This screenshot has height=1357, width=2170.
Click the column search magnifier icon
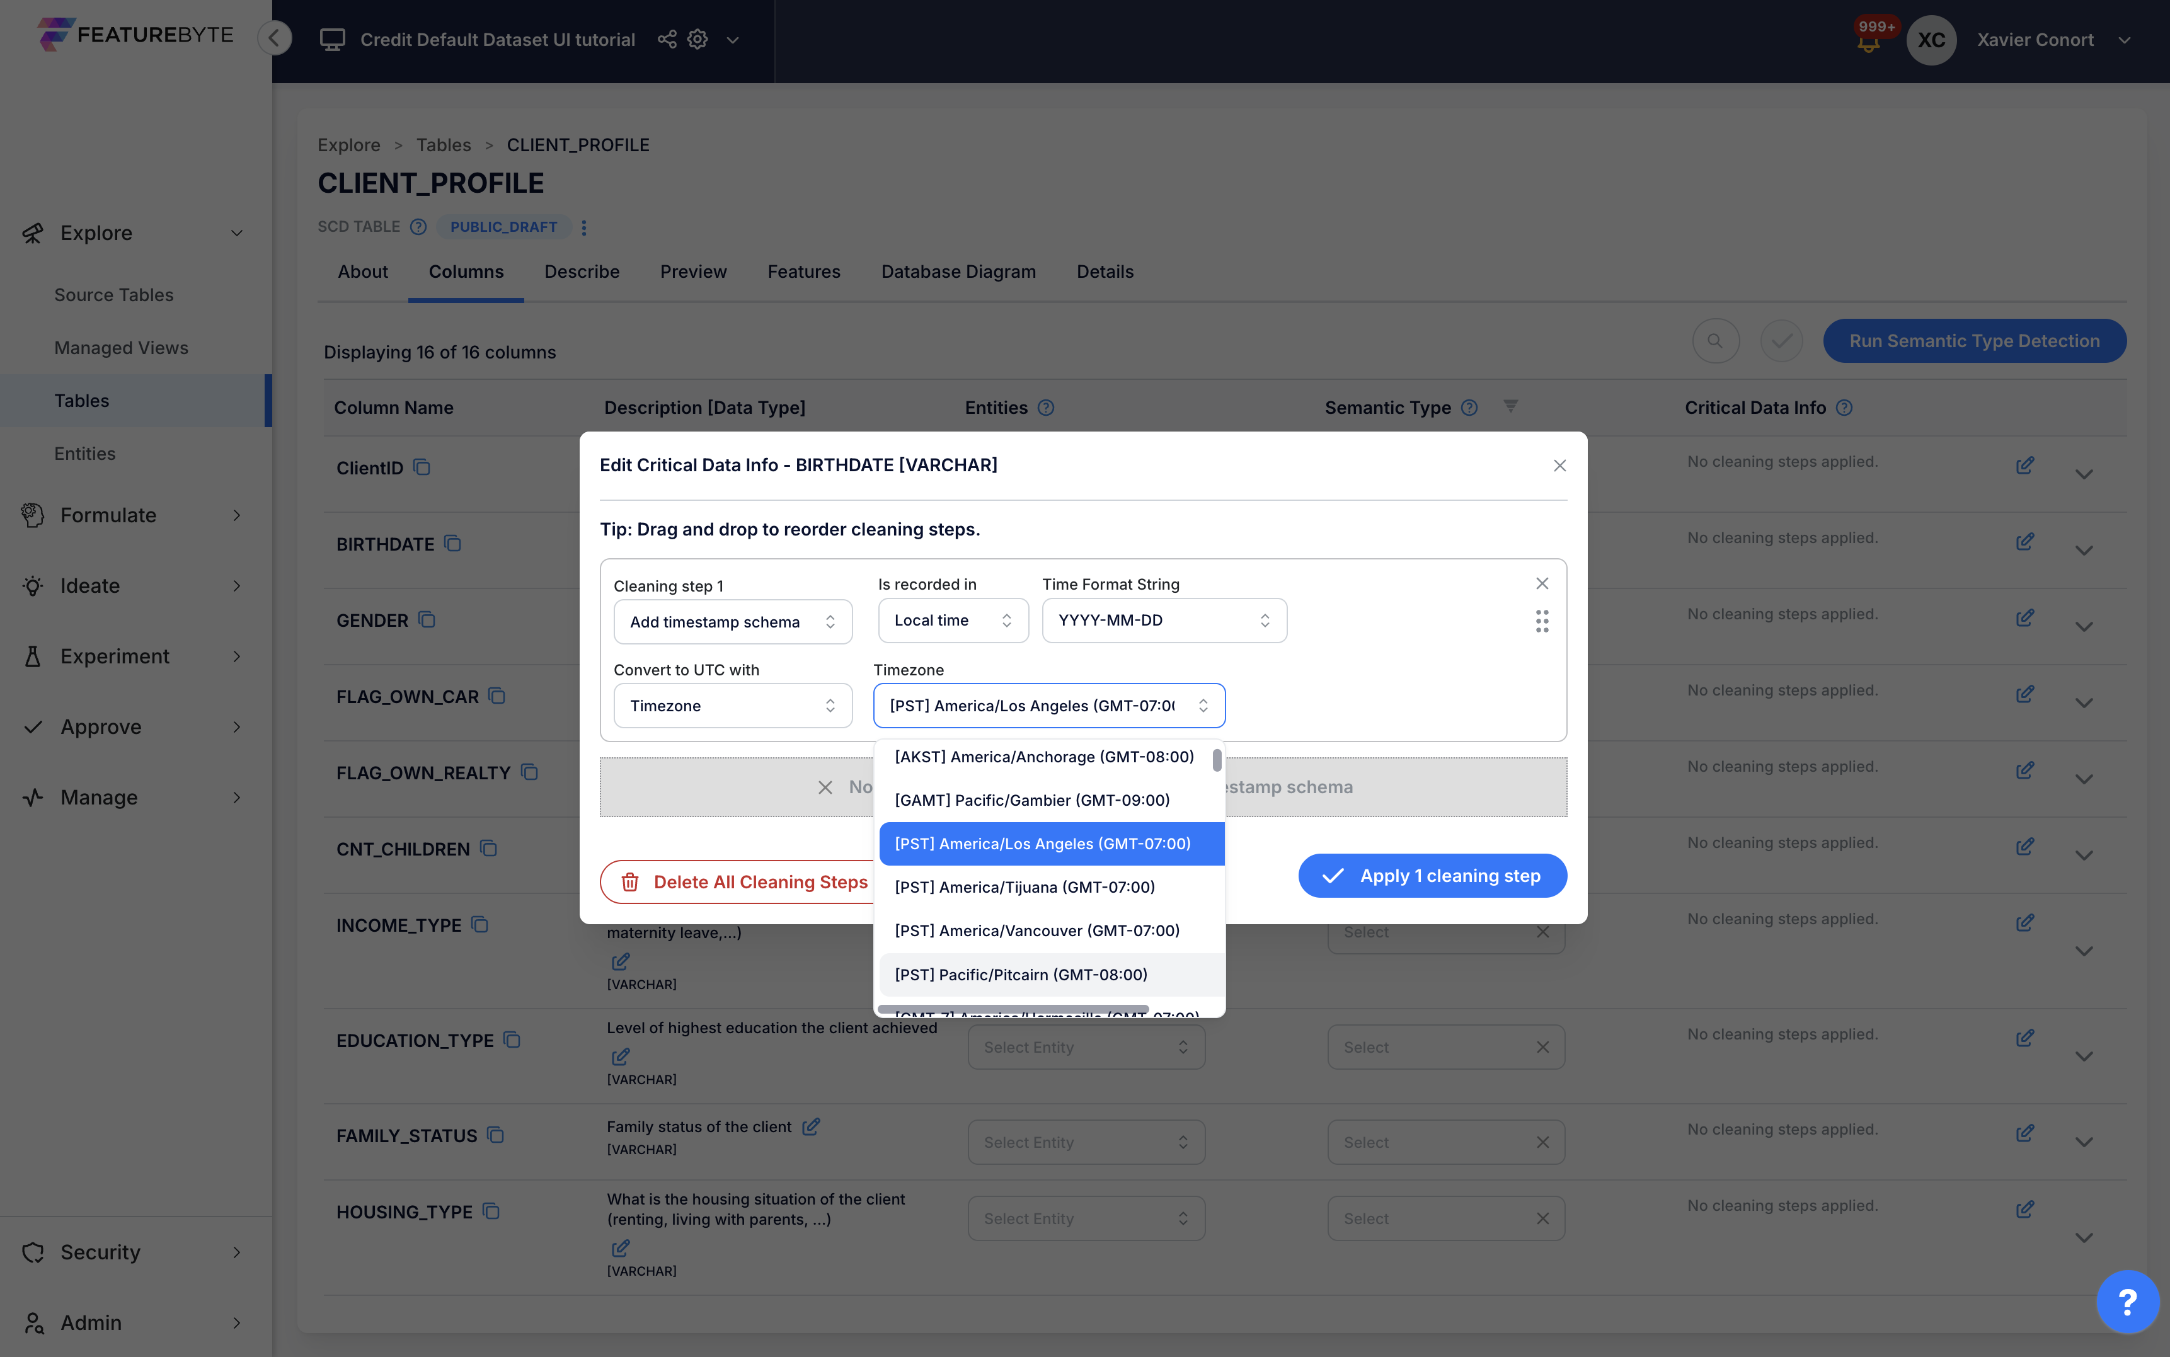coord(1715,341)
